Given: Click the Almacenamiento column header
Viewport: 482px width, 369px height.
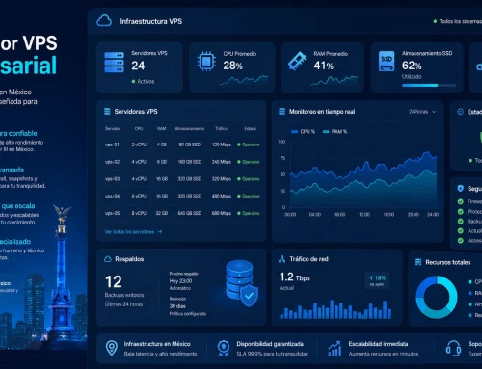Looking at the screenshot, I should [190, 128].
